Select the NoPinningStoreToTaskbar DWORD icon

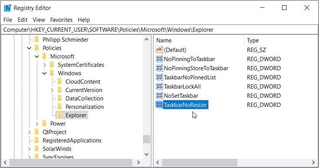pos(159,68)
